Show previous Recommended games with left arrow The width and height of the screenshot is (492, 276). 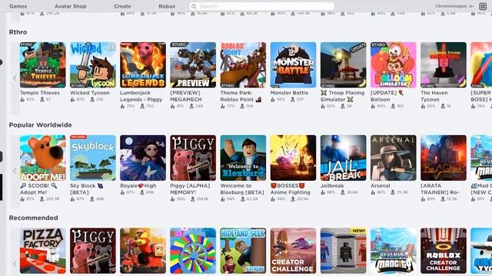tap(15, 264)
